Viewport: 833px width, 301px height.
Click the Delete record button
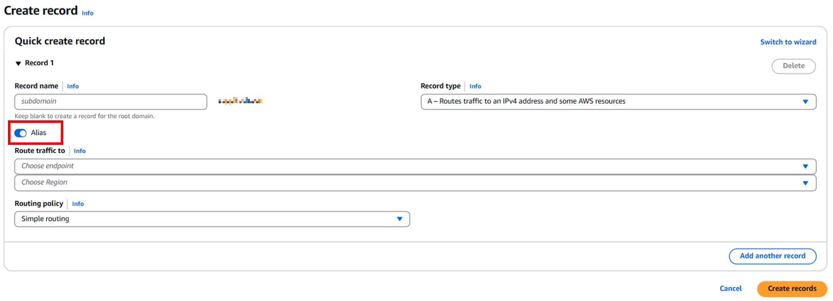tap(793, 66)
